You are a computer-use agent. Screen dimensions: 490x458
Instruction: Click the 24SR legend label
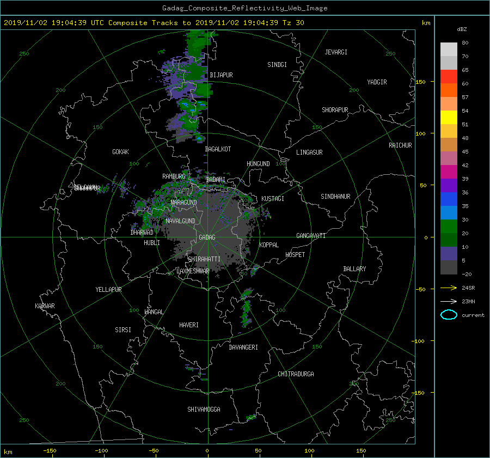pyautogui.click(x=468, y=288)
